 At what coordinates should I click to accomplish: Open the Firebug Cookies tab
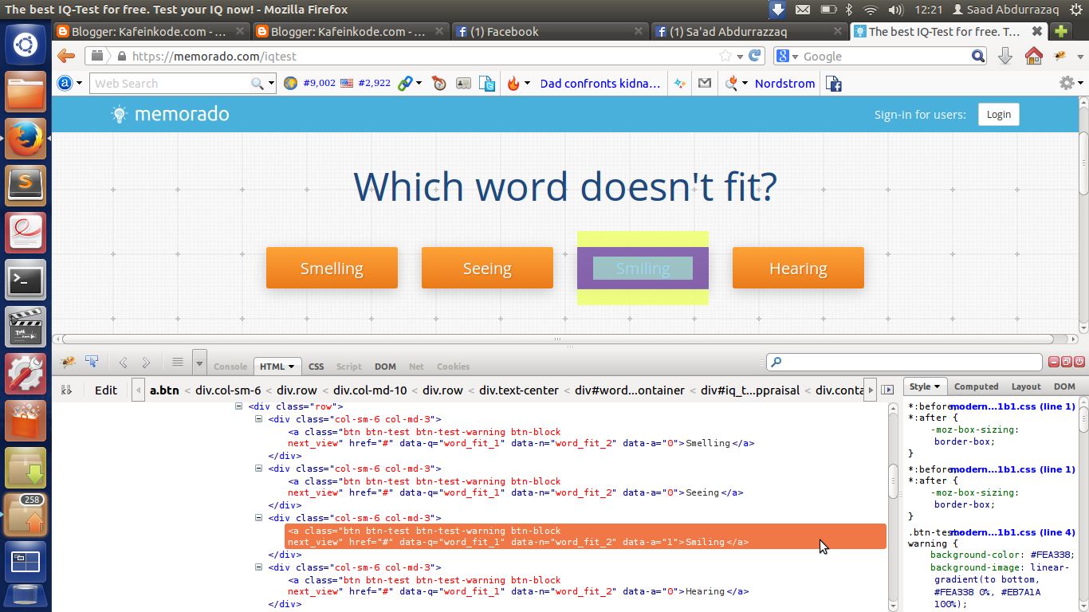[454, 367]
